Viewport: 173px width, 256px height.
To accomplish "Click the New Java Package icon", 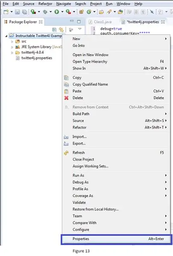I will tap(81, 12).
